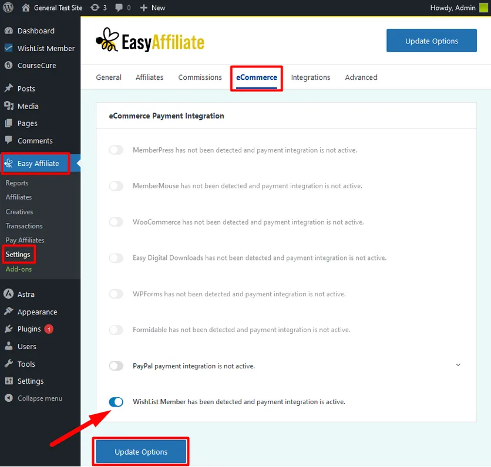Click the Pages document icon
Screen dimensions: 491x467
pyautogui.click(x=9, y=123)
